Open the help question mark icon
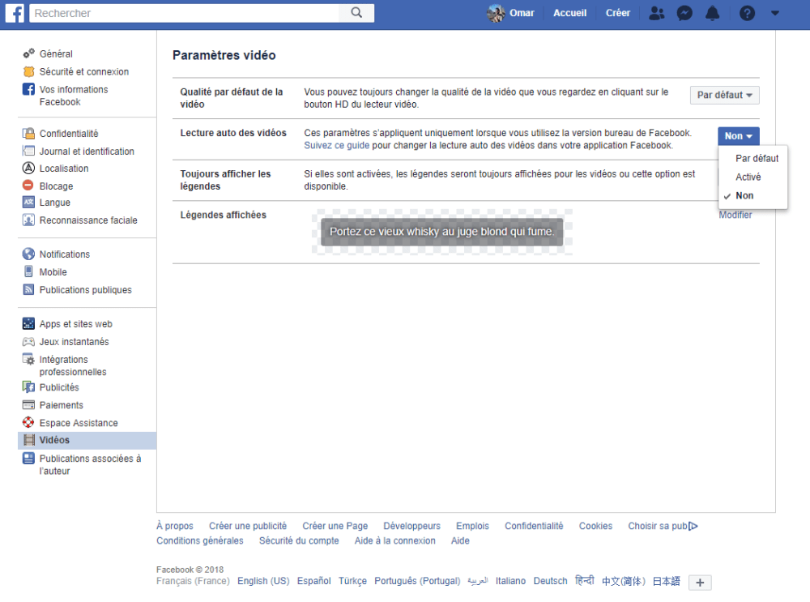Screen dimensions: 810x602 click(x=747, y=13)
